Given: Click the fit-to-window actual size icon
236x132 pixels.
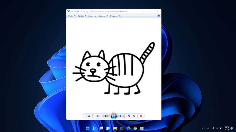Looking at the screenshot, I should pos(98,116).
